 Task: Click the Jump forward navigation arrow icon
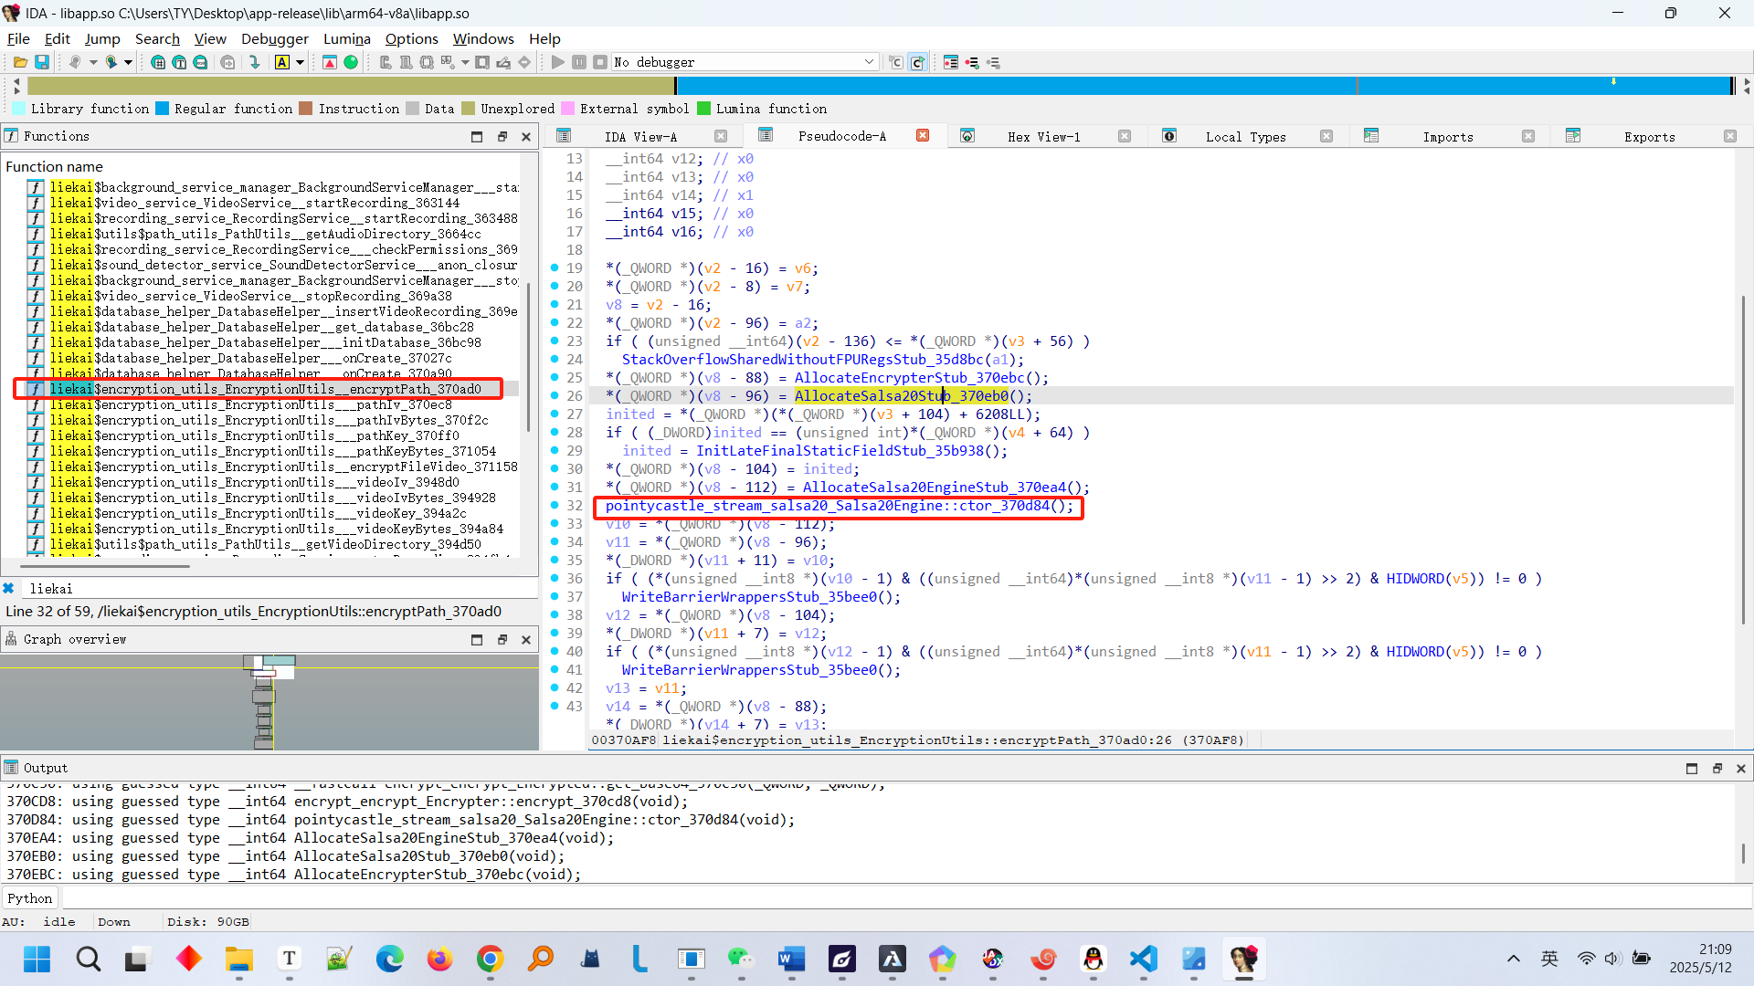point(111,62)
